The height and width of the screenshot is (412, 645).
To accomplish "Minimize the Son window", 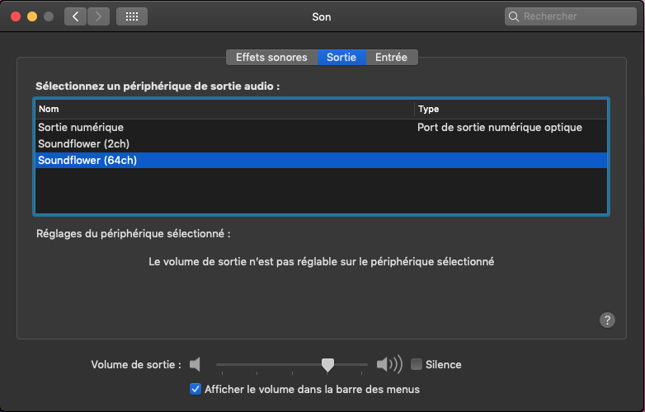I will tap(32, 16).
